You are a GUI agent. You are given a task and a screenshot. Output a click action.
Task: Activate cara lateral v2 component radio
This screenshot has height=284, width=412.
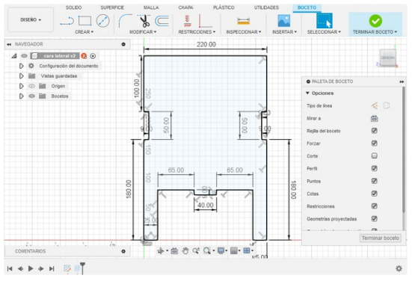[x=93, y=56]
